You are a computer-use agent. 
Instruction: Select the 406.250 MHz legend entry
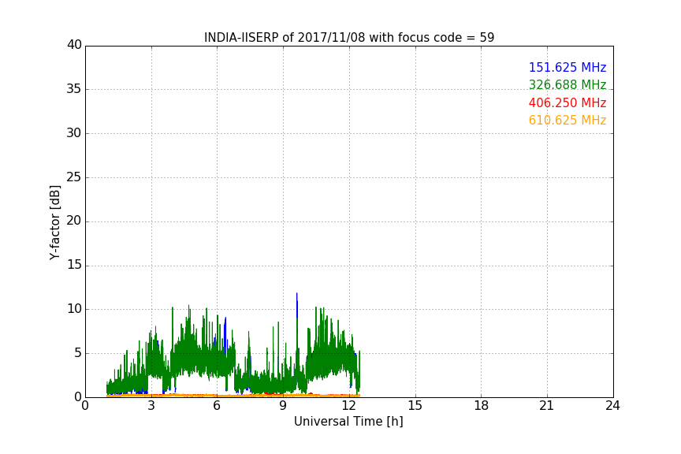click(x=567, y=103)
